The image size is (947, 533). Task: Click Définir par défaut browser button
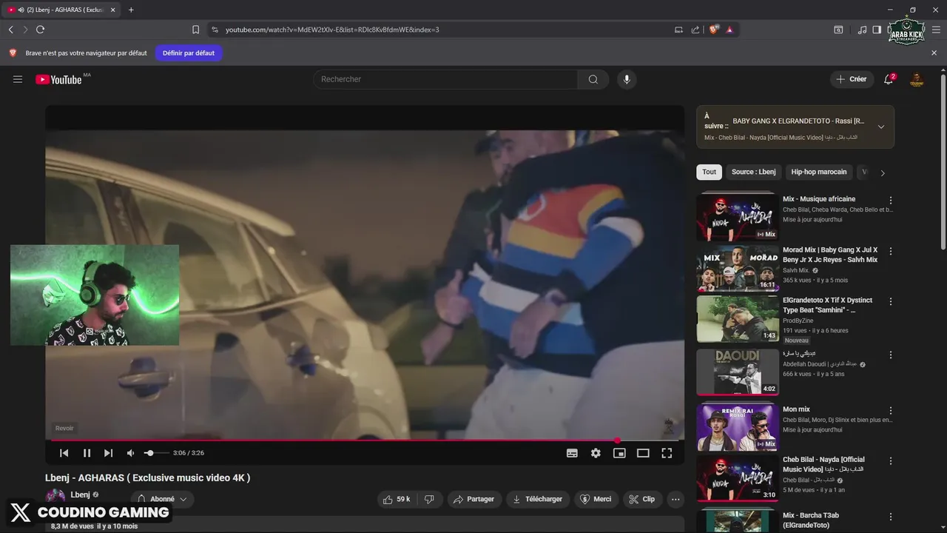[189, 53]
